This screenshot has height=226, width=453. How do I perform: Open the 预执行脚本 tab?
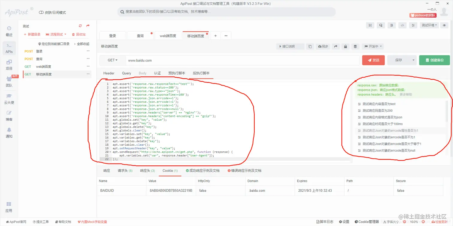[x=177, y=73]
